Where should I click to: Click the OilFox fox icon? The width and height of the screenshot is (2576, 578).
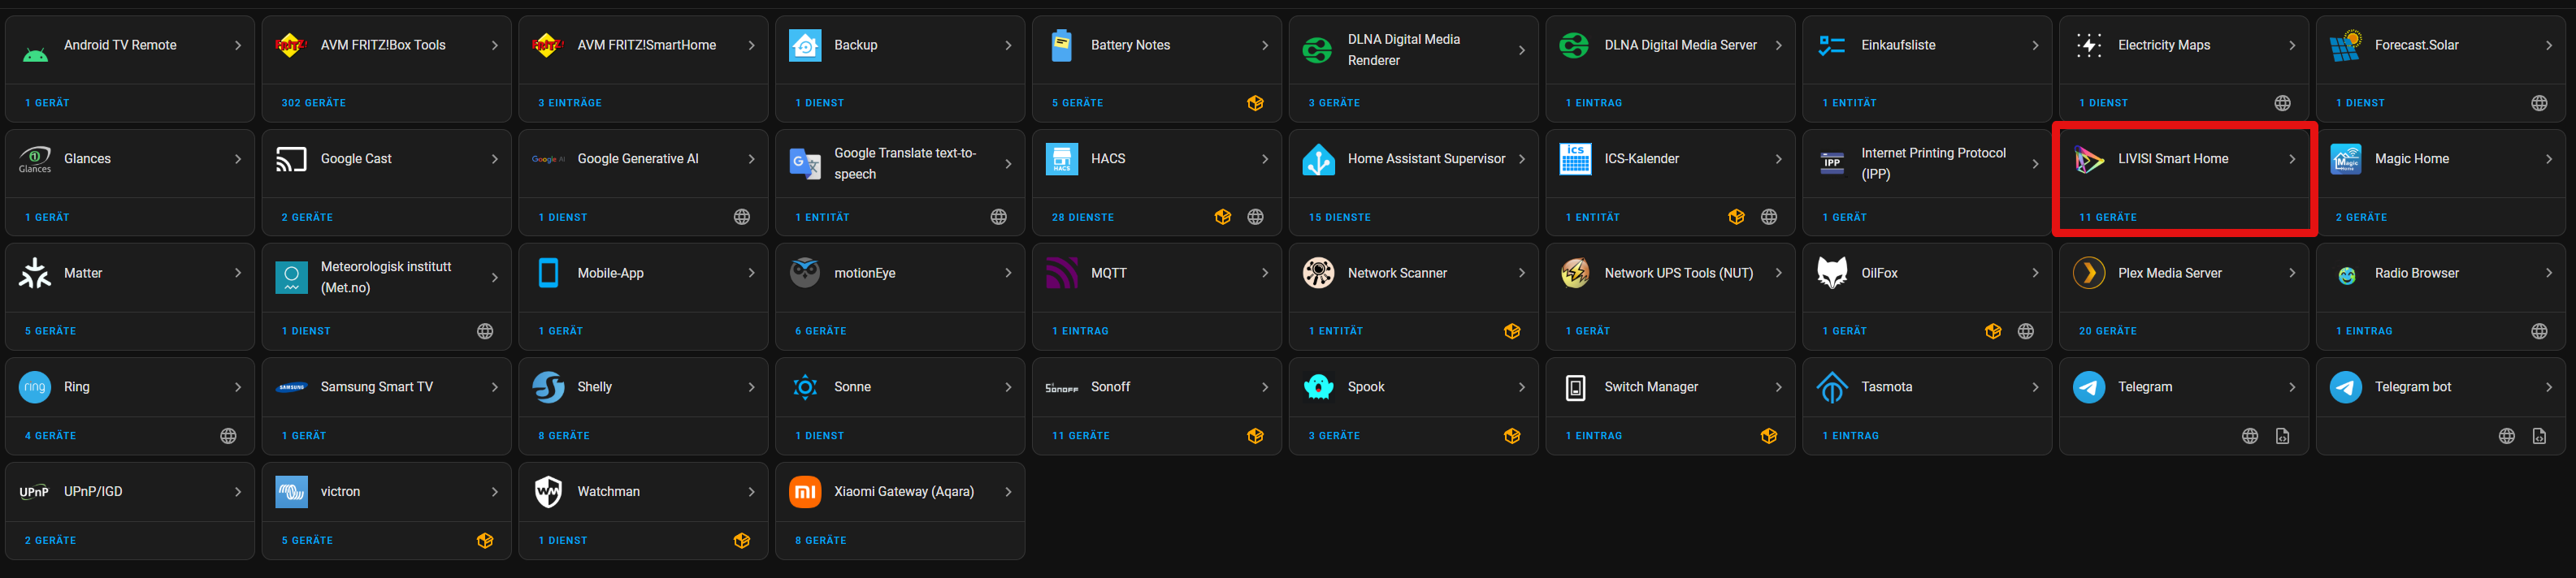(x=1832, y=273)
